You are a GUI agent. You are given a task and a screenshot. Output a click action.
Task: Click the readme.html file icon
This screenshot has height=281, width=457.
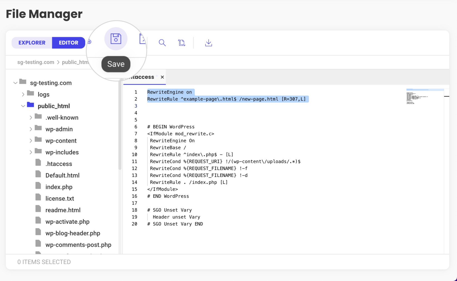pyautogui.click(x=38, y=209)
